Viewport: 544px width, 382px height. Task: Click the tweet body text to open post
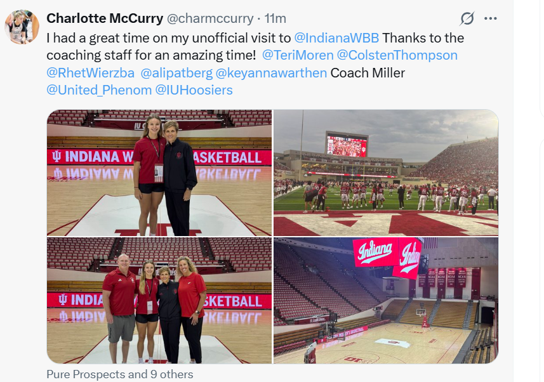255,64
